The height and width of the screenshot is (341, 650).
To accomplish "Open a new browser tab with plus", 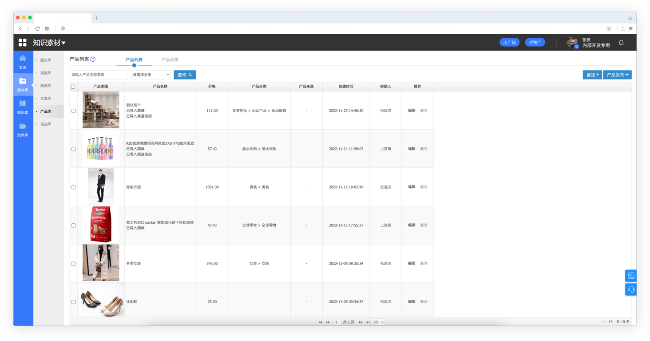I will [96, 18].
